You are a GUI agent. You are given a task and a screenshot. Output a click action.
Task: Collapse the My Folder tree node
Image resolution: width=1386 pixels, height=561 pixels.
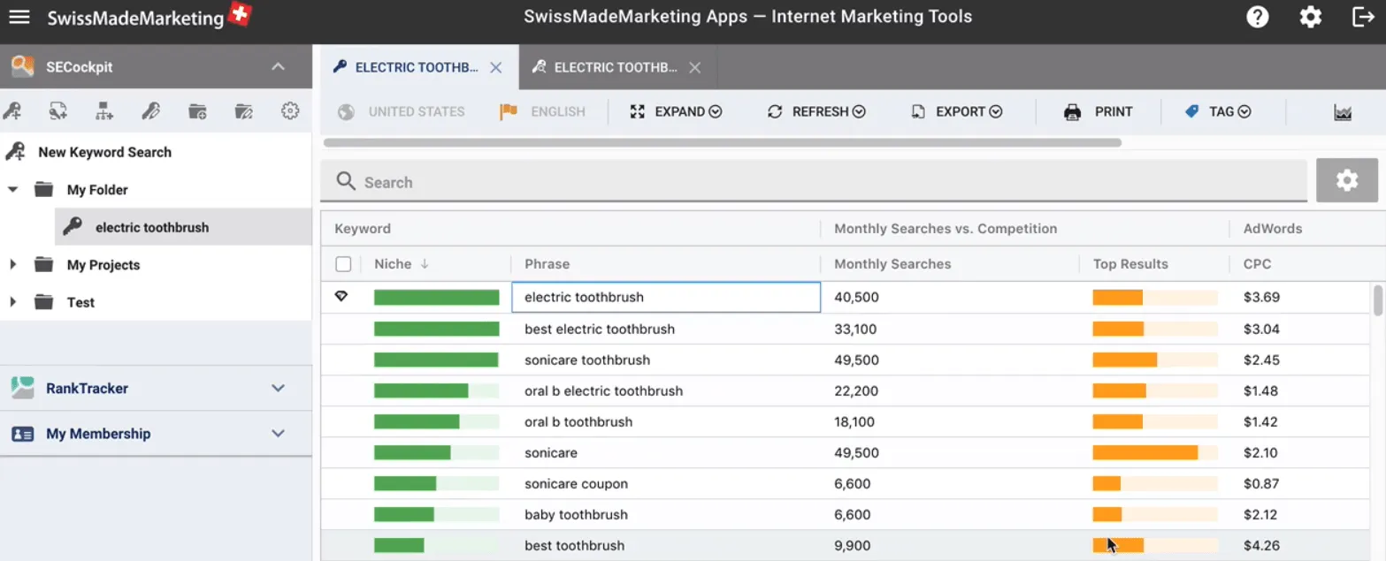pyautogui.click(x=13, y=190)
